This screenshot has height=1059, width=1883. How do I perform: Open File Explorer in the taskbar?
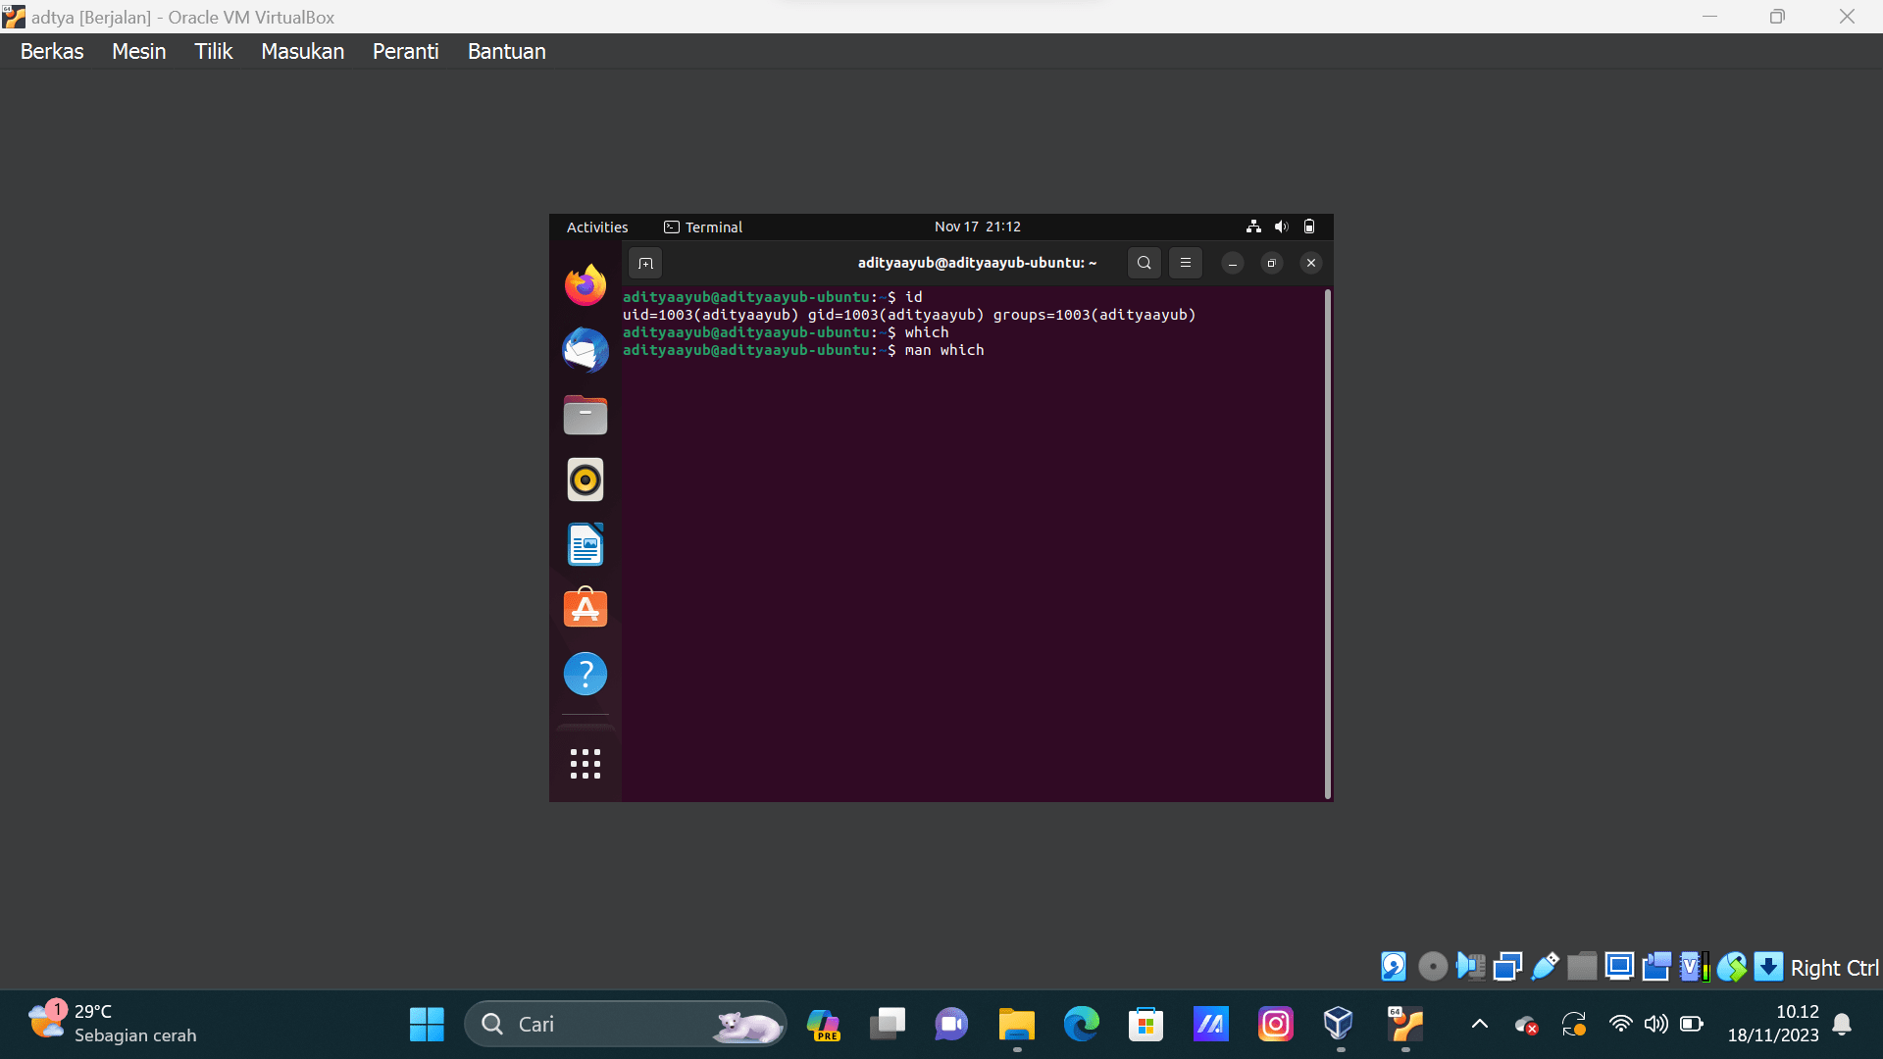click(1017, 1025)
